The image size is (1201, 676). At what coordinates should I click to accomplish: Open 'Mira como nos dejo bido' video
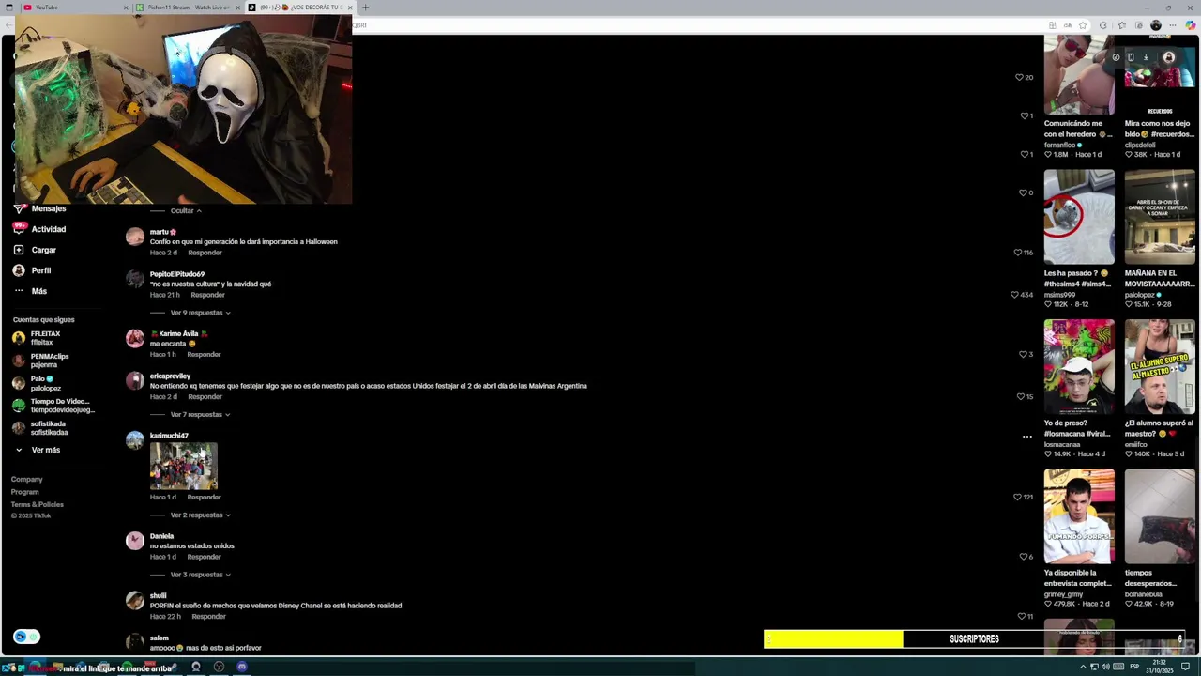[x=1160, y=75]
